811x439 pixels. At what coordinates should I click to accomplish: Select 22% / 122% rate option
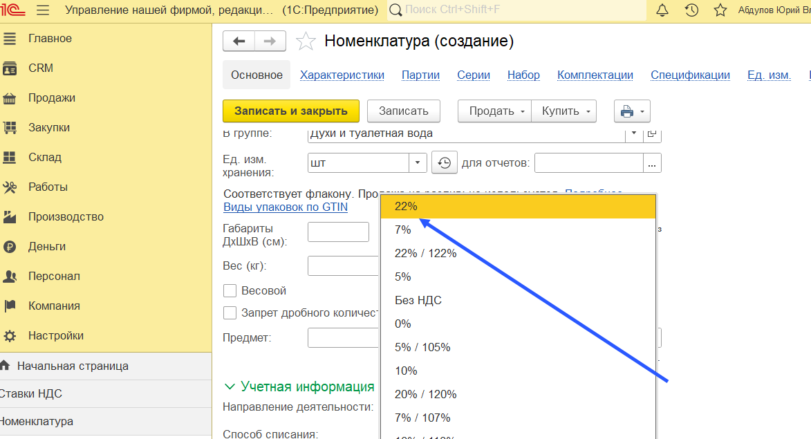pos(519,253)
